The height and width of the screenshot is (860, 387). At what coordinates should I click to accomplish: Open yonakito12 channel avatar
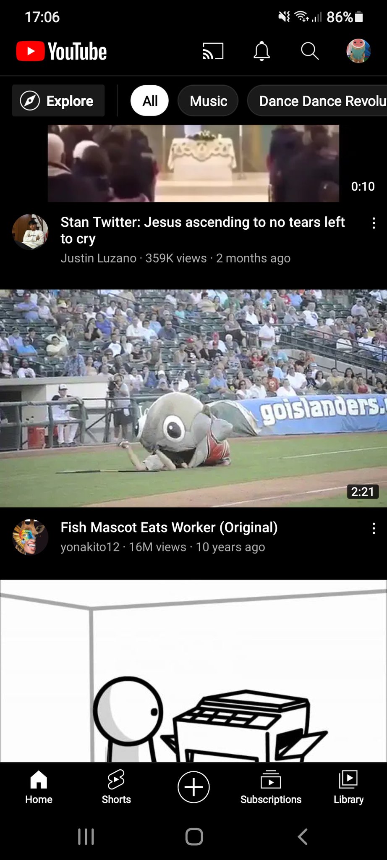pyautogui.click(x=30, y=537)
